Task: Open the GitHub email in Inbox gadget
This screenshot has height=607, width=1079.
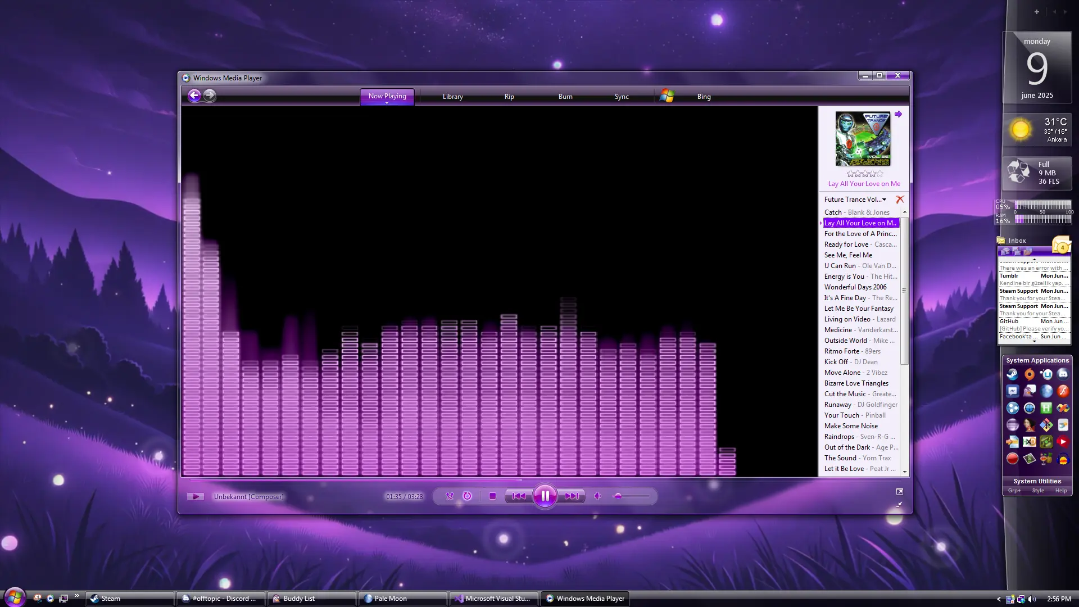Action: pos(1033,325)
